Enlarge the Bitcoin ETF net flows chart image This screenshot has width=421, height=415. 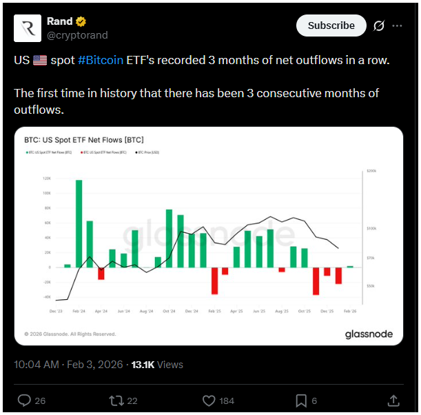[x=210, y=236]
